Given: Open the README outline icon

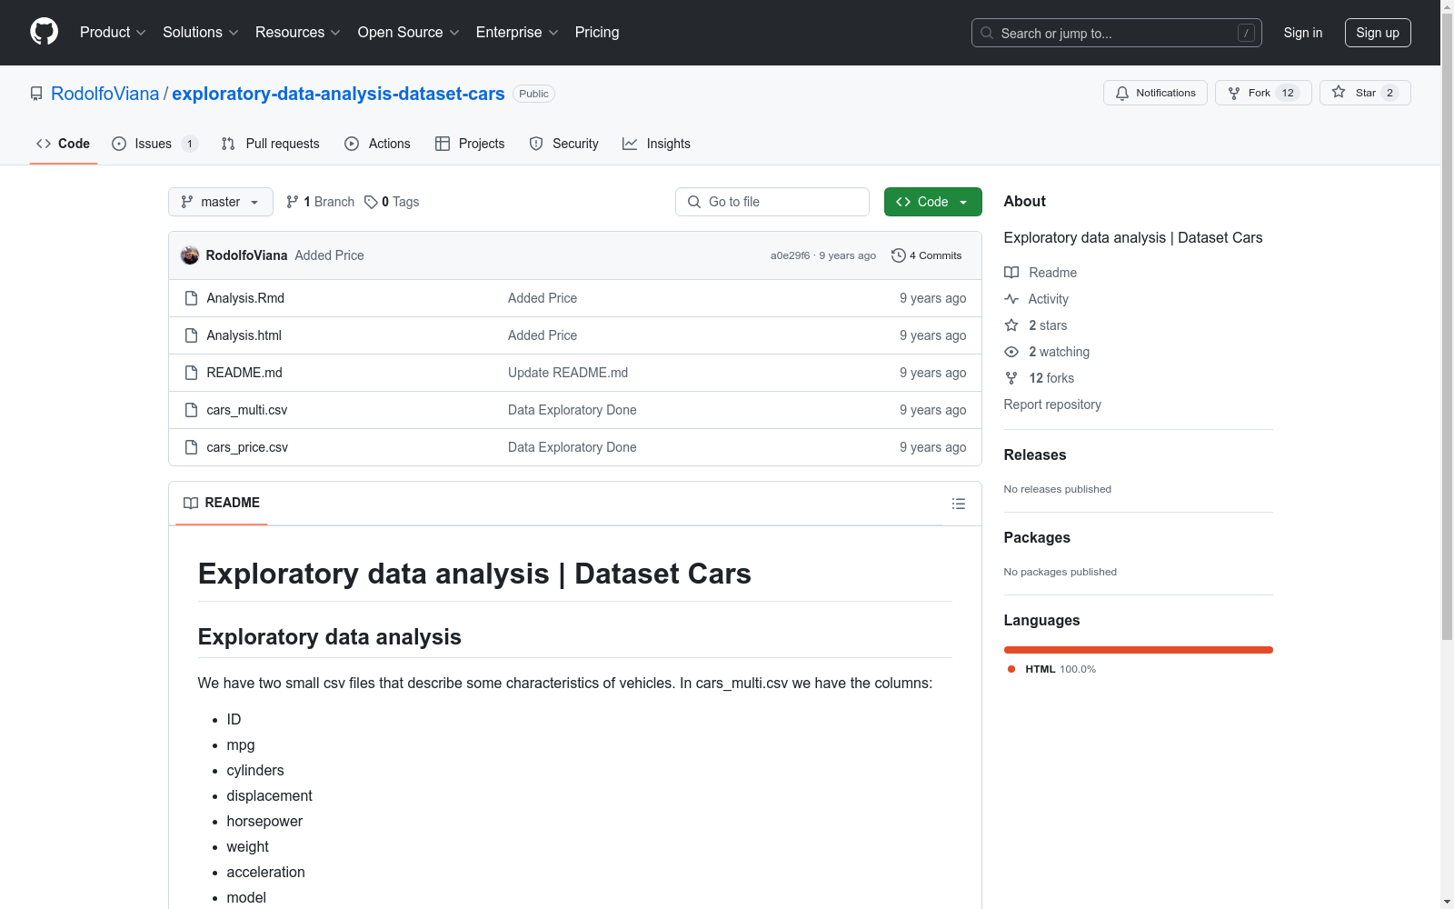Looking at the screenshot, I should click(x=958, y=504).
